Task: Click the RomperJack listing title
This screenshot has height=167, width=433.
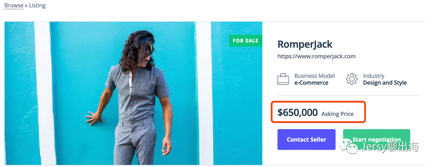Action: pyautogui.click(x=305, y=44)
